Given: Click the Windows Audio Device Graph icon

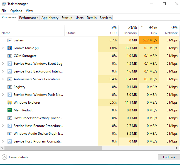Looking at the screenshot, I should click(x=10, y=134).
